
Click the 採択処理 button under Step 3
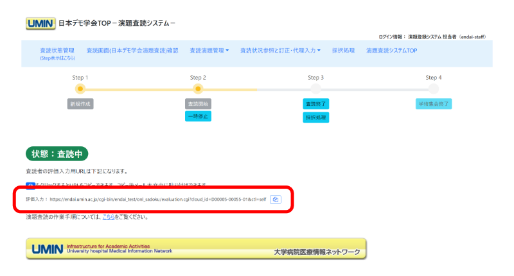[315, 117]
